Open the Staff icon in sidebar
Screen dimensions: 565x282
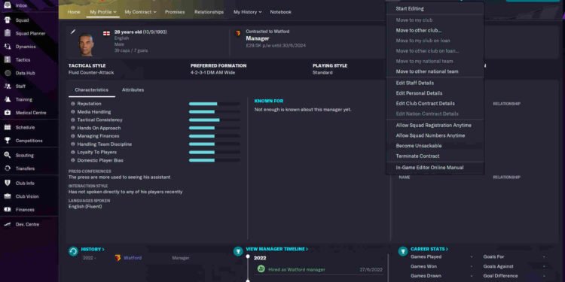click(8, 86)
